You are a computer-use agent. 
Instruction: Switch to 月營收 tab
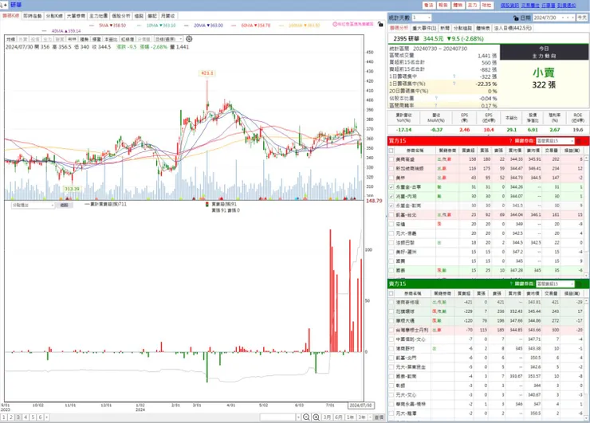(x=167, y=16)
